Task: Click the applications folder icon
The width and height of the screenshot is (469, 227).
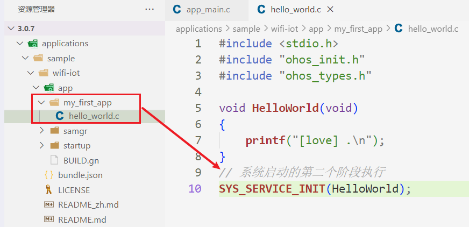Action: coord(33,44)
